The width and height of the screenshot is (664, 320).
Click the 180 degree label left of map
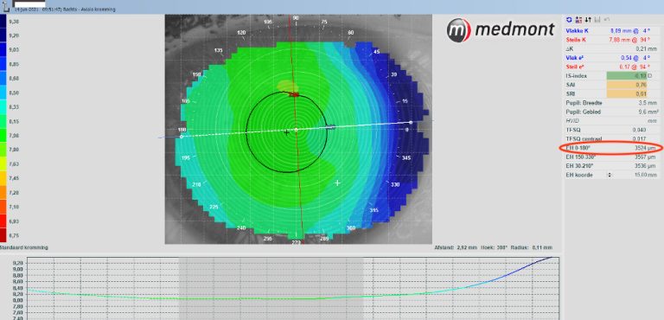(182, 130)
